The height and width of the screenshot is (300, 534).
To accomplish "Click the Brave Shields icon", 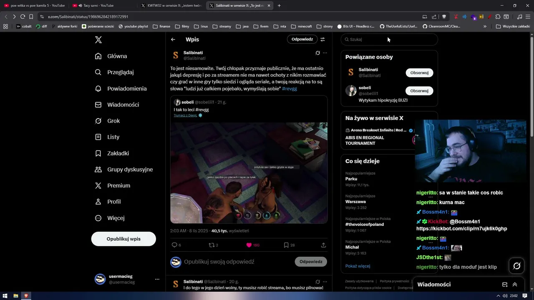I will click(x=444, y=17).
